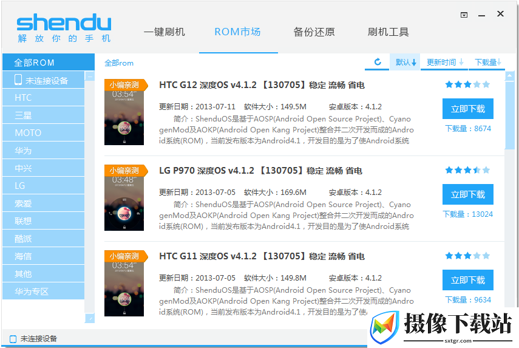Switch to the ROM市场 tab
Image resolution: width=519 pixels, height=348 pixels.
238,32
